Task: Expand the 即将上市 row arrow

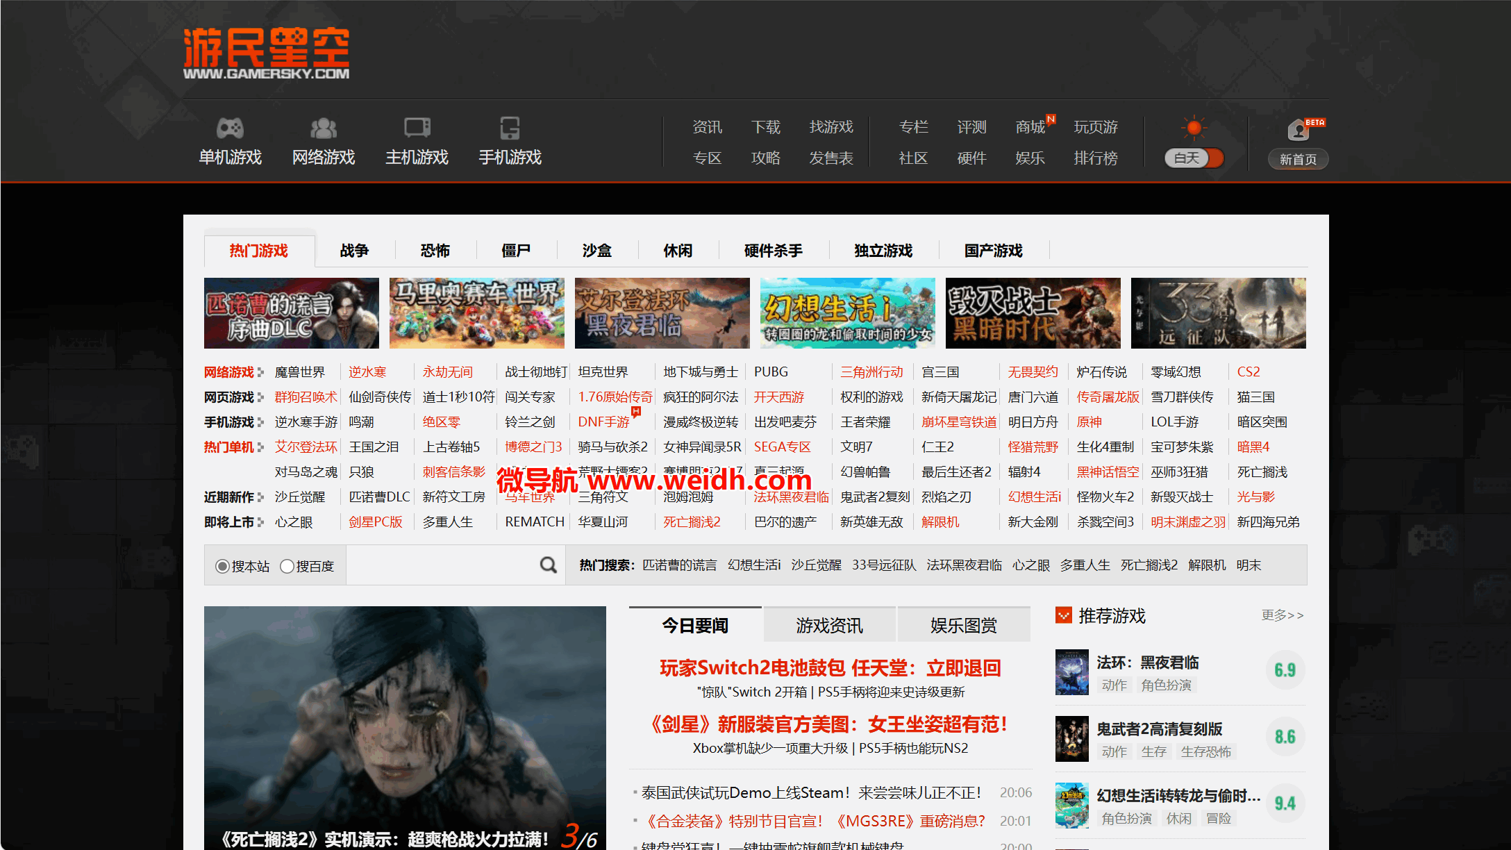Action: click(x=260, y=522)
